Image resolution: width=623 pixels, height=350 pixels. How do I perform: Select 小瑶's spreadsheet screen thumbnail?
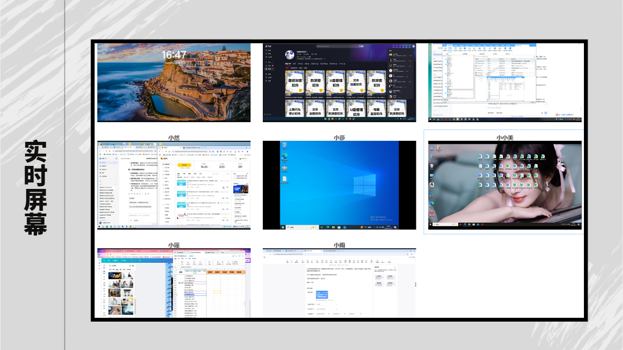click(x=173, y=283)
